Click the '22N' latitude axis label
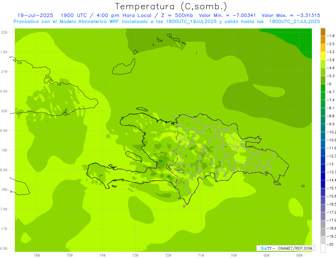The height and width of the screenshot is (259, 336). coord(4,32)
